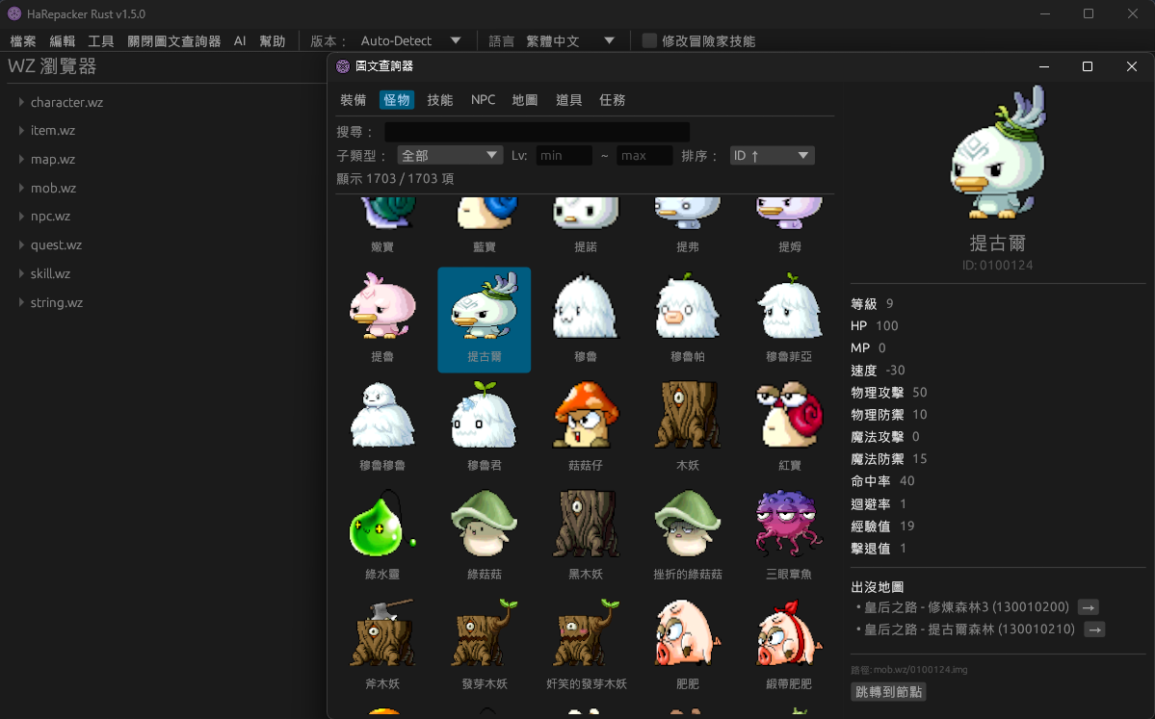The height and width of the screenshot is (719, 1155).
Task: Close the 圖文查詢器 window
Action: pyautogui.click(x=1132, y=66)
